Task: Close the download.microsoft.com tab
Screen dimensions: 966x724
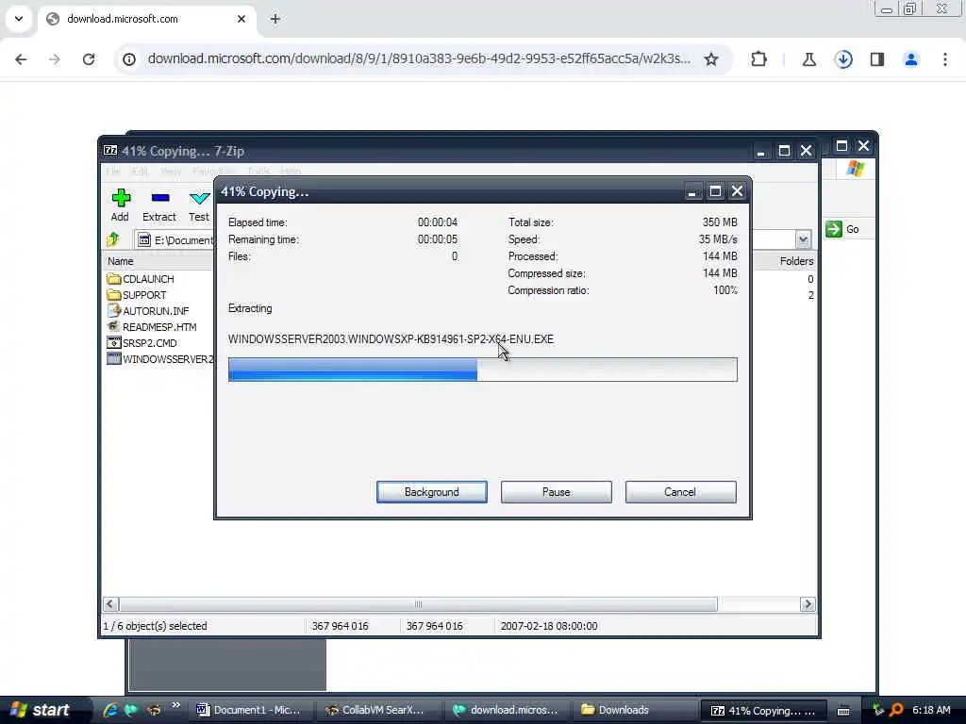Action: click(x=241, y=19)
